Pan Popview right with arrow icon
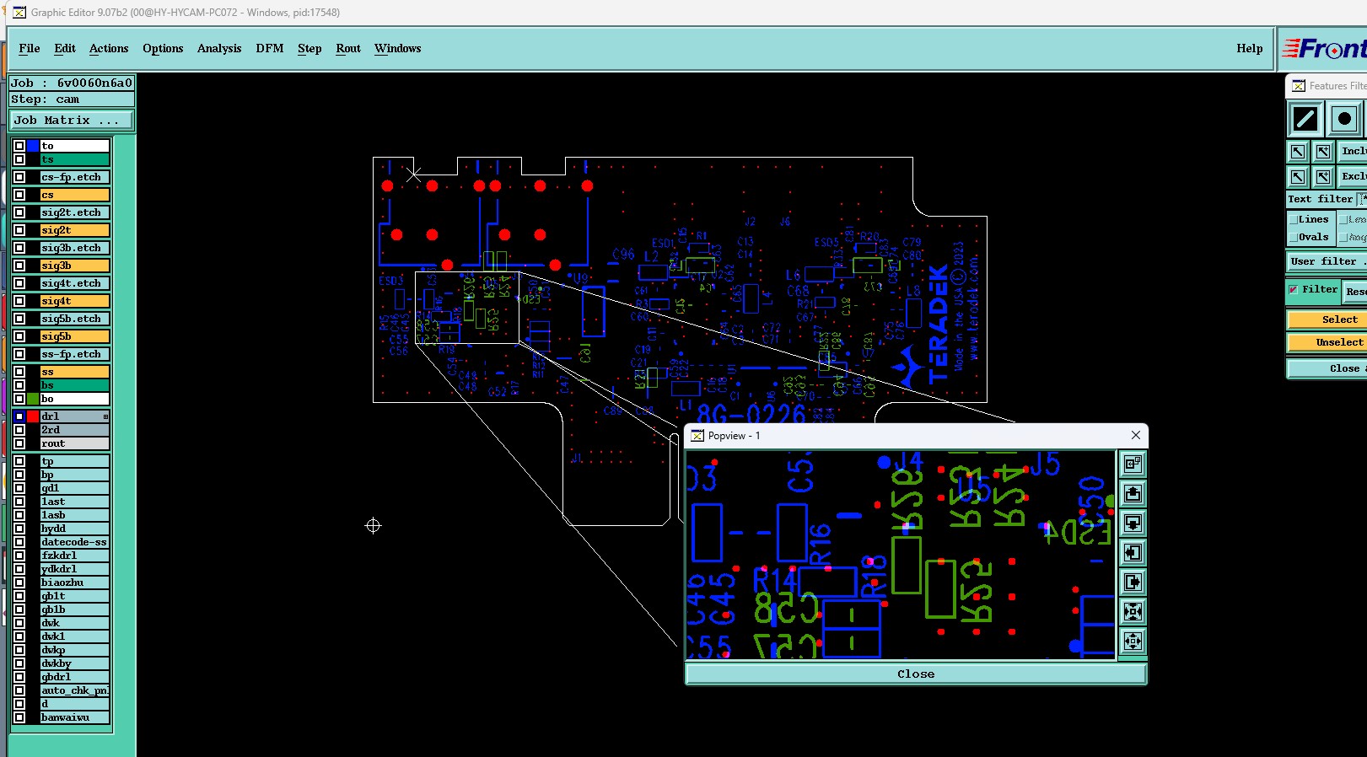Image resolution: width=1367 pixels, height=757 pixels. point(1133,582)
